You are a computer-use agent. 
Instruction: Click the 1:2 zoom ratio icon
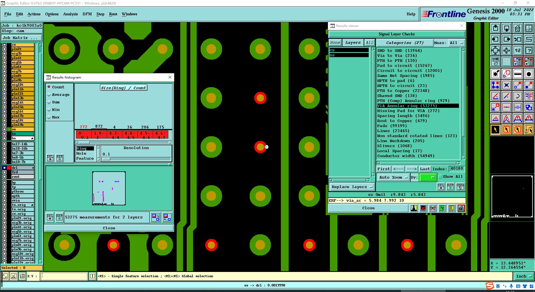click(x=517, y=50)
